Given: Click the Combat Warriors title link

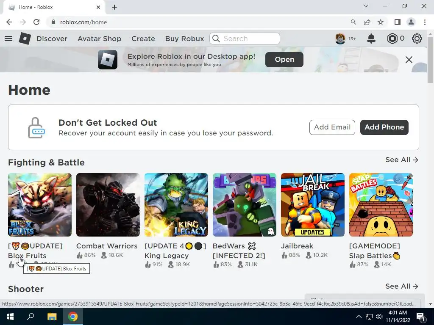Looking at the screenshot, I should (x=107, y=246).
